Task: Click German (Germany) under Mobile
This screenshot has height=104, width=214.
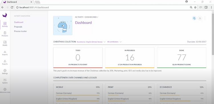Action: click(x=64, y=93)
